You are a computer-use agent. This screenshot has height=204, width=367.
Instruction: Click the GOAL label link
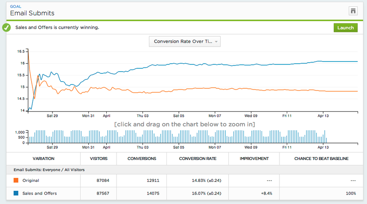15,6
